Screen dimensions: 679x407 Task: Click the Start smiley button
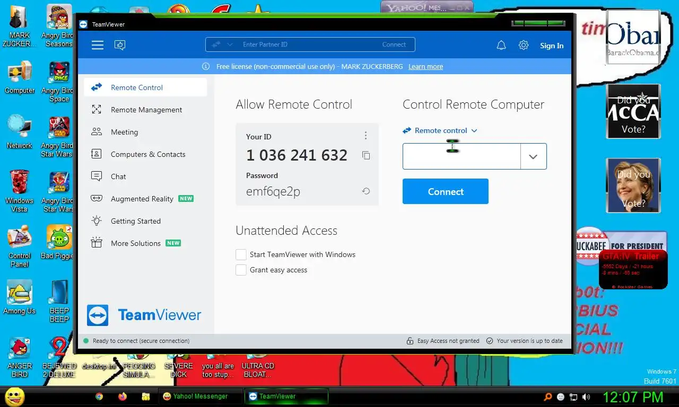click(x=15, y=396)
